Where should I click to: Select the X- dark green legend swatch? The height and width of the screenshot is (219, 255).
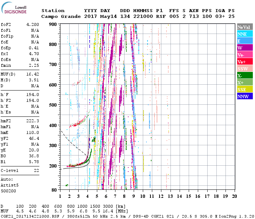coord(245,76)
